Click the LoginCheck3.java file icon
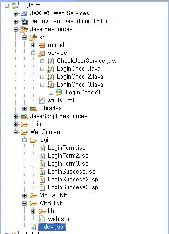Viewport: 169px width, 234px height. point(51,85)
